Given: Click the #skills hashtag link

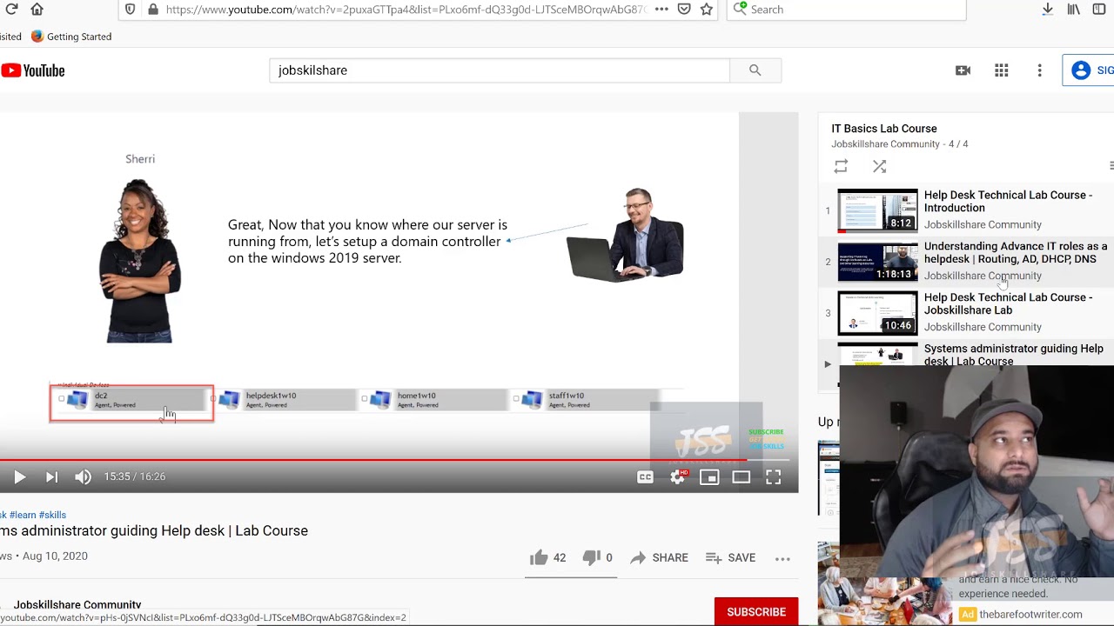Looking at the screenshot, I should [53, 515].
